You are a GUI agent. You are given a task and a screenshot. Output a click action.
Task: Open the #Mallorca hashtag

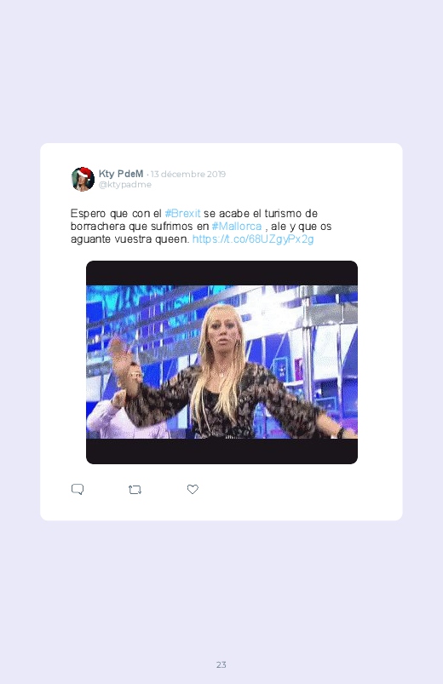[237, 226]
